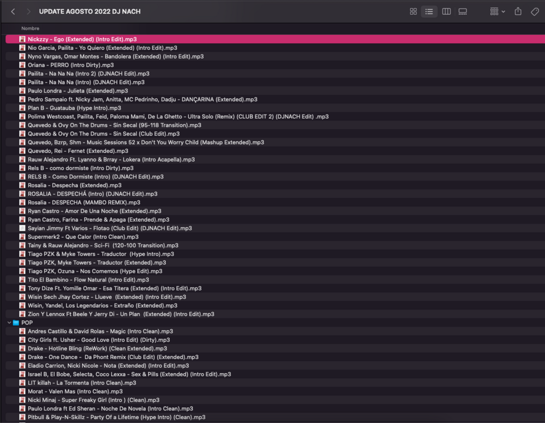Click mp3 icon beside Tiago PZK, Ozuna - Nos Comemos
Screen dimensions: 545x423
22,271
